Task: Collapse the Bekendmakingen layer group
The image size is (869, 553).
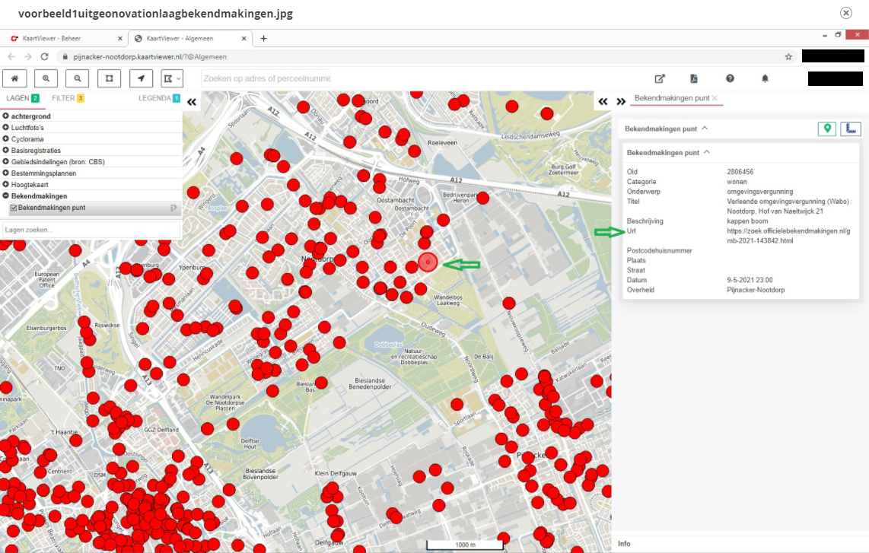Action: tap(5, 196)
